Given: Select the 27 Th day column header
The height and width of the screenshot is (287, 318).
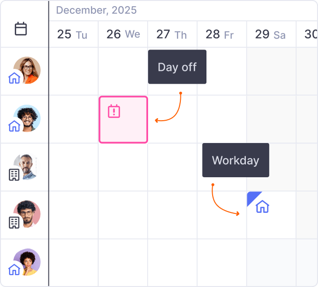Looking at the screenshot, I should point(171,34).
